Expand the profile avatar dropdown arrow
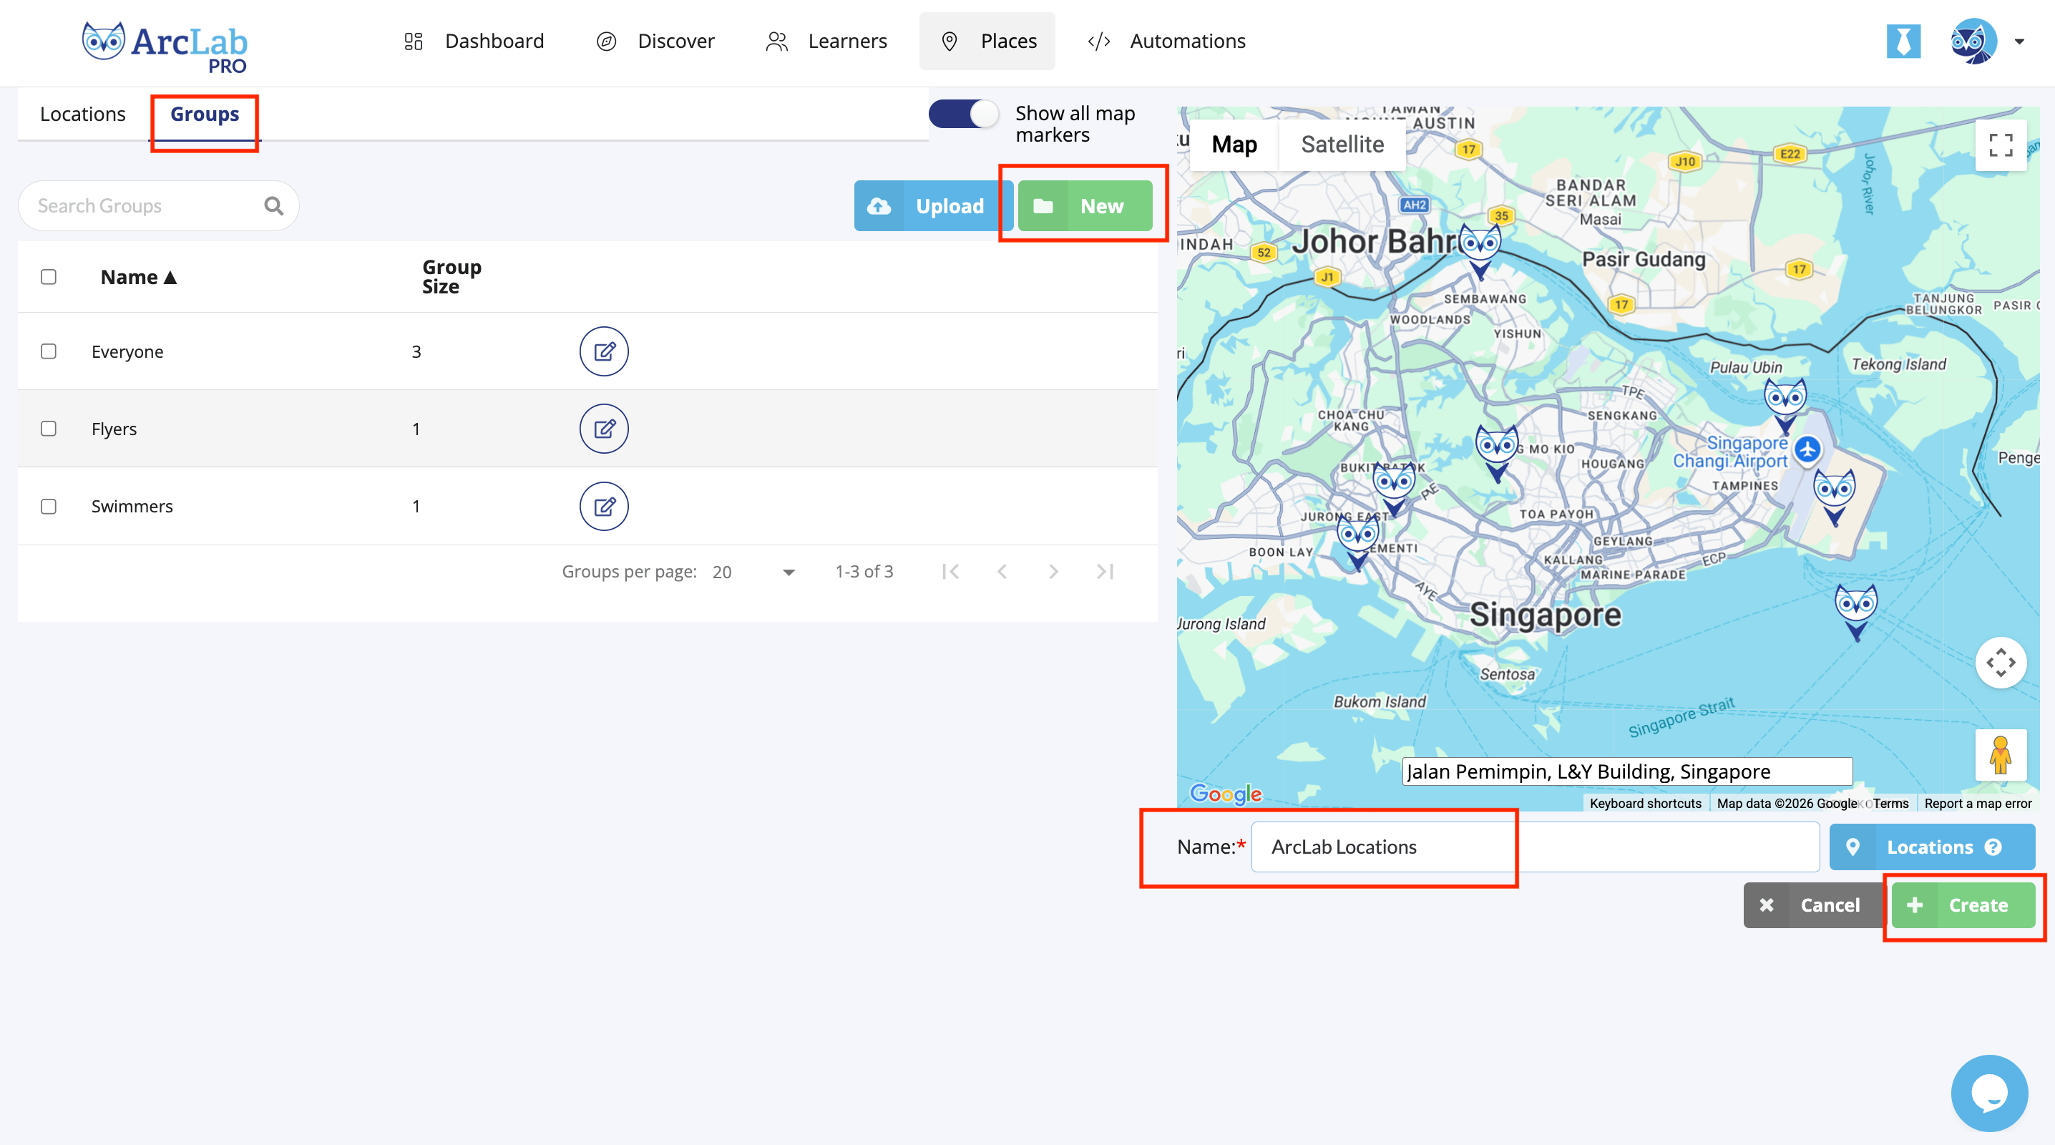Viewport: 2055px width, 1145px height. [2019, 42]
